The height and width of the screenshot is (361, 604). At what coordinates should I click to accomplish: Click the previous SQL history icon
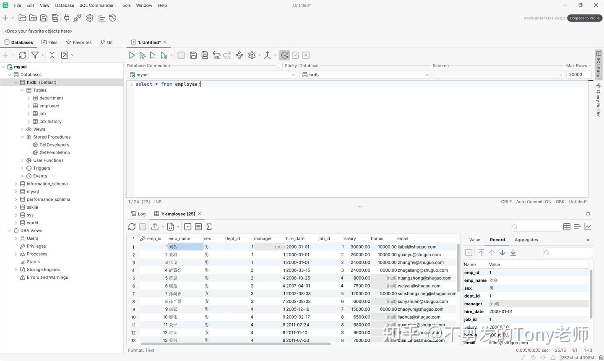pos(216,55)
